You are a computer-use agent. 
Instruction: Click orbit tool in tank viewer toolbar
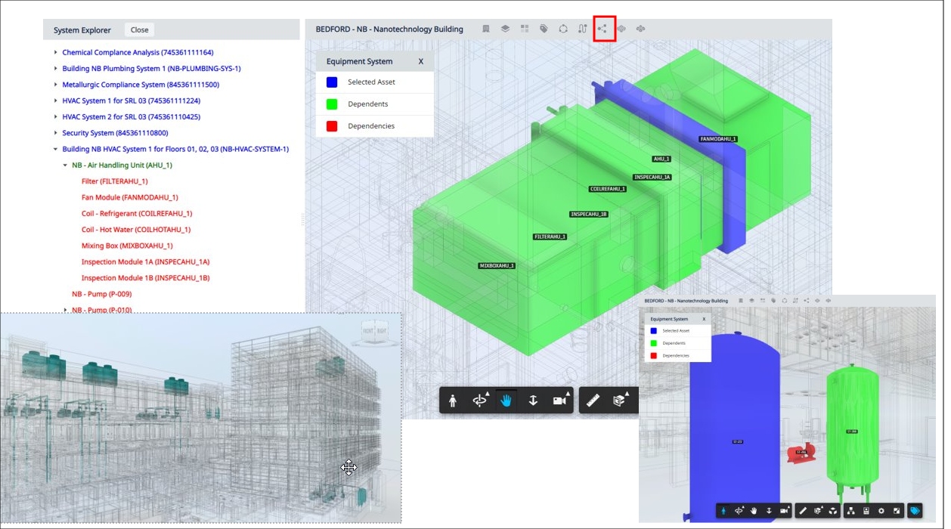click(739, 511)
